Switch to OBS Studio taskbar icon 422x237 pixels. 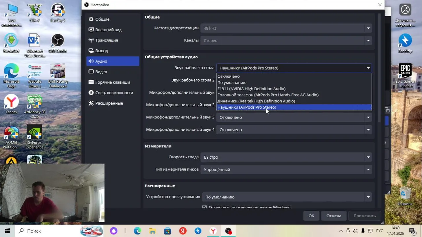[x=228, y=231]
